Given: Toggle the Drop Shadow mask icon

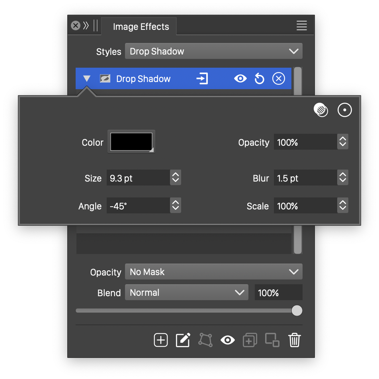Looking at the screenshot, I should tap(105, 79).
